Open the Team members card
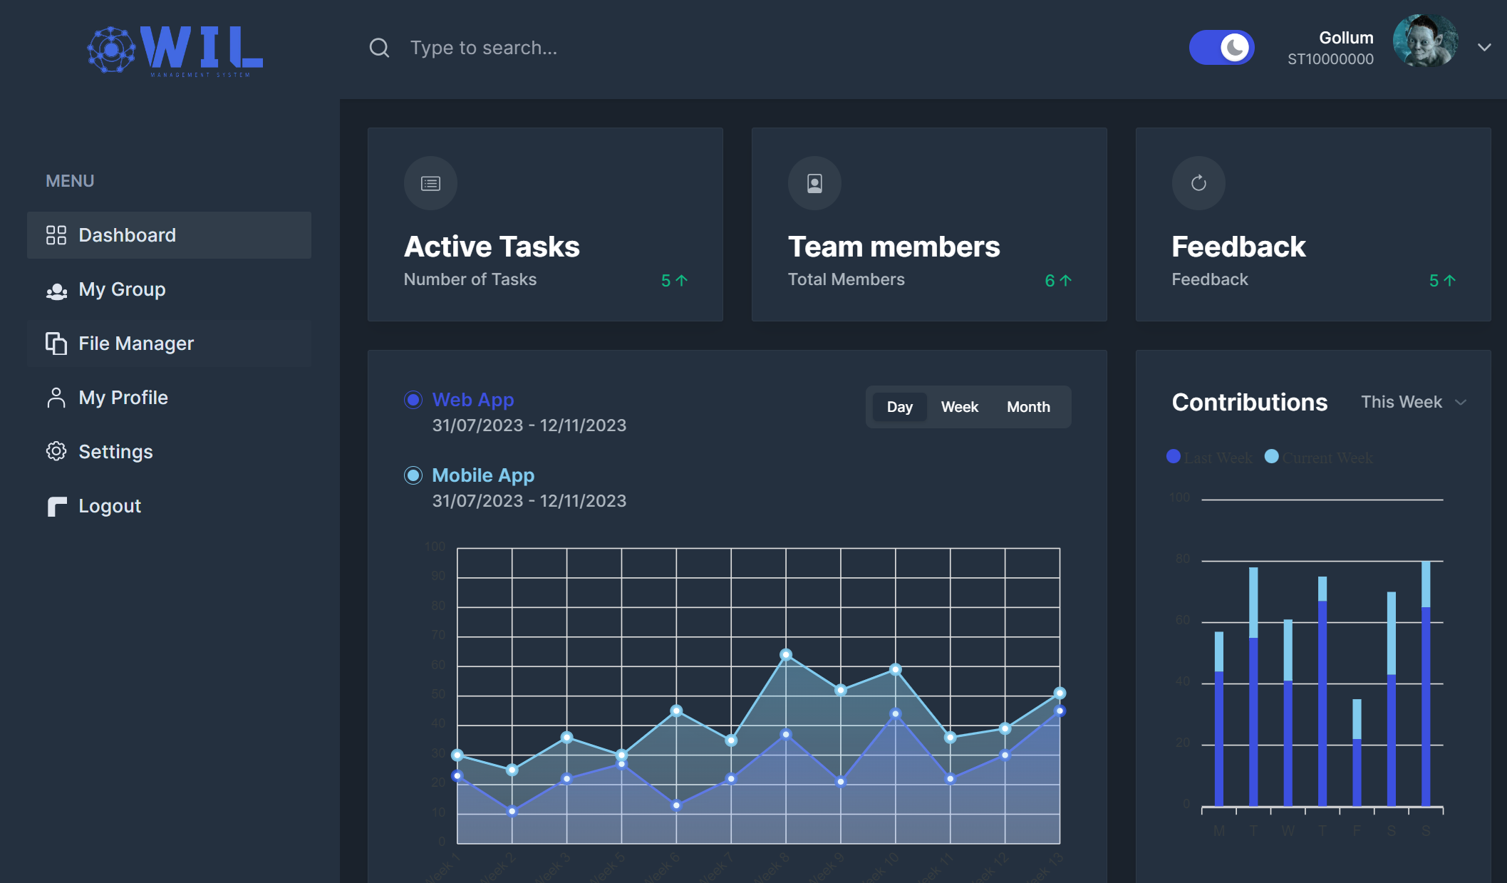1507x883 pixels. (929, 224)
